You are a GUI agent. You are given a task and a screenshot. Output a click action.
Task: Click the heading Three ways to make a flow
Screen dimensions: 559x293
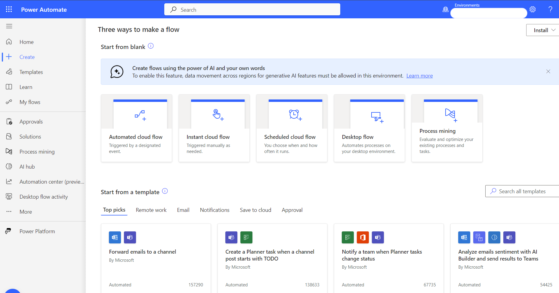(139, 29)
